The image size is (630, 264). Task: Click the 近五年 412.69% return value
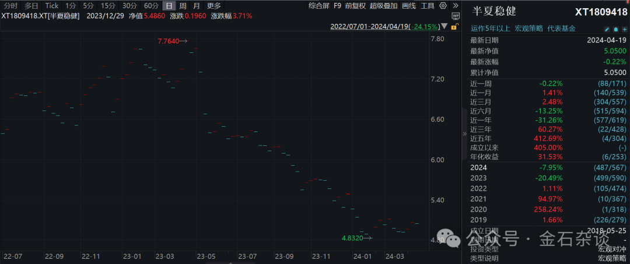click(x=548, y=138)
